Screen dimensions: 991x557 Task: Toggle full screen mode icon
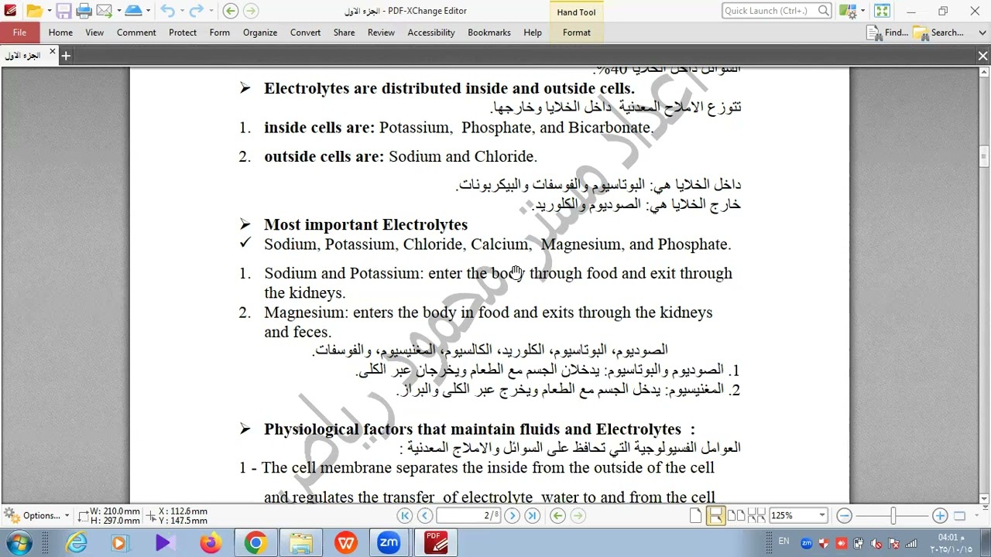pos(882,11)
